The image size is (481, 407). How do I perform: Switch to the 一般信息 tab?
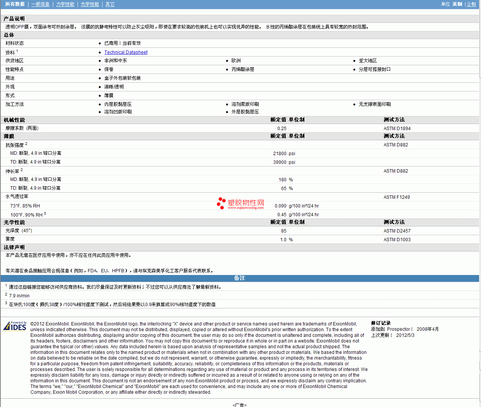(40, 4)
